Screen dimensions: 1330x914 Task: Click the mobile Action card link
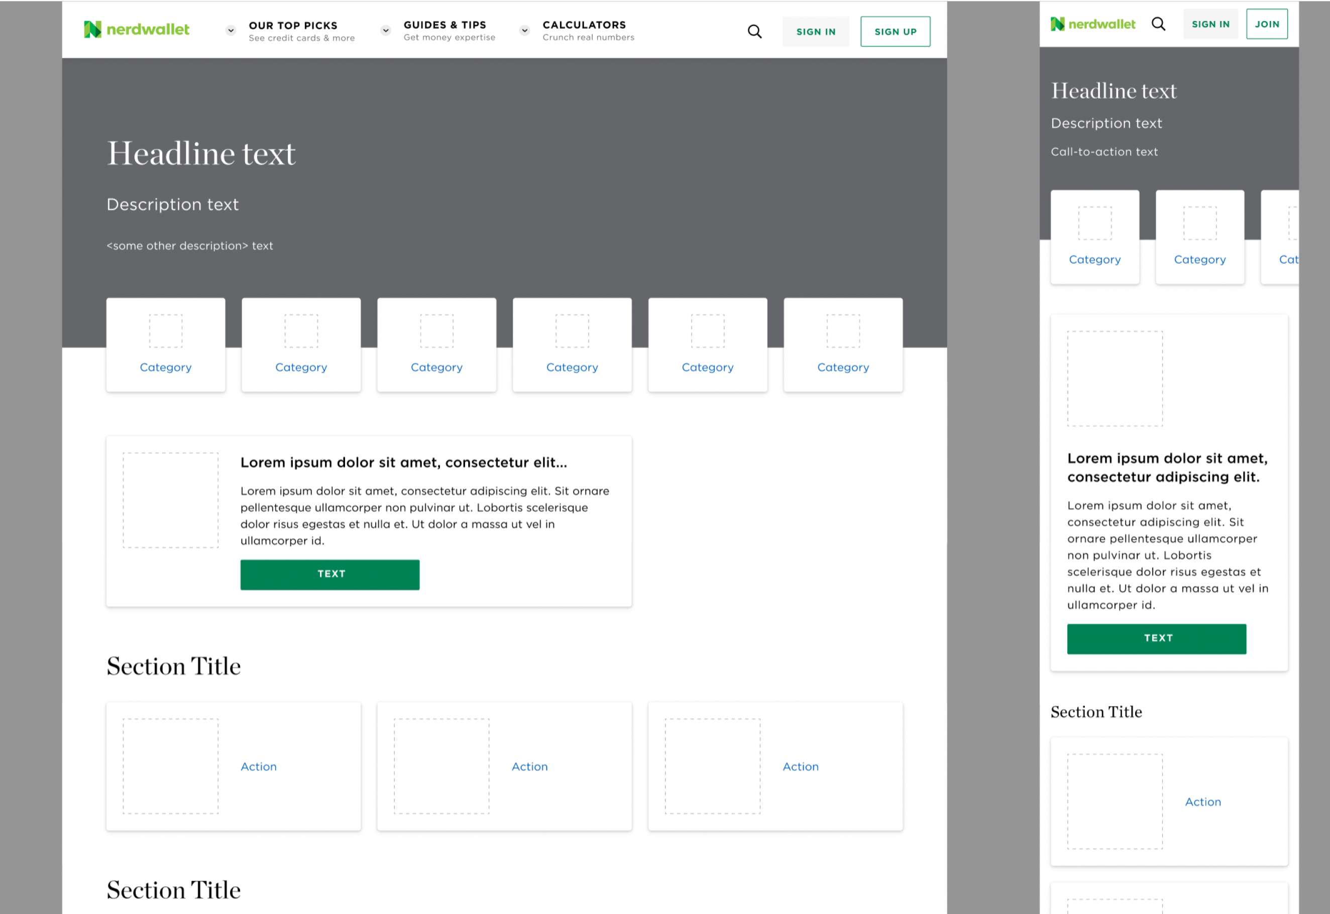[1203, 802]
